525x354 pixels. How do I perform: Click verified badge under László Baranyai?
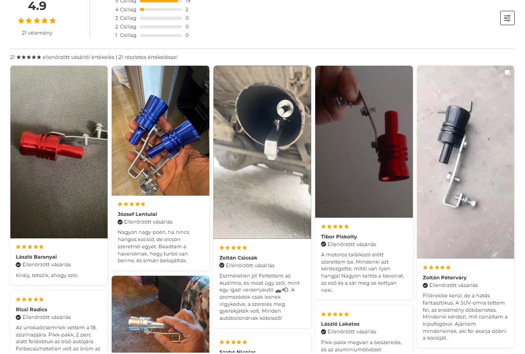[x=18, y=264]
